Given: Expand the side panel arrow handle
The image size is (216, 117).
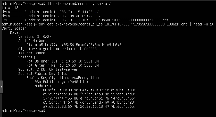Looking at the screenshot, I should point(1,87).
